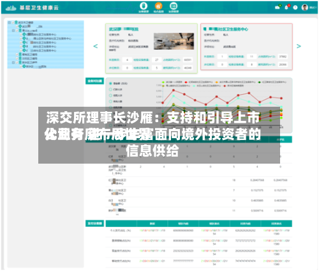Open the calendar-style top navigation icon
The height and width of the screenshot is (271, 319).
click(x=174, y=6)
